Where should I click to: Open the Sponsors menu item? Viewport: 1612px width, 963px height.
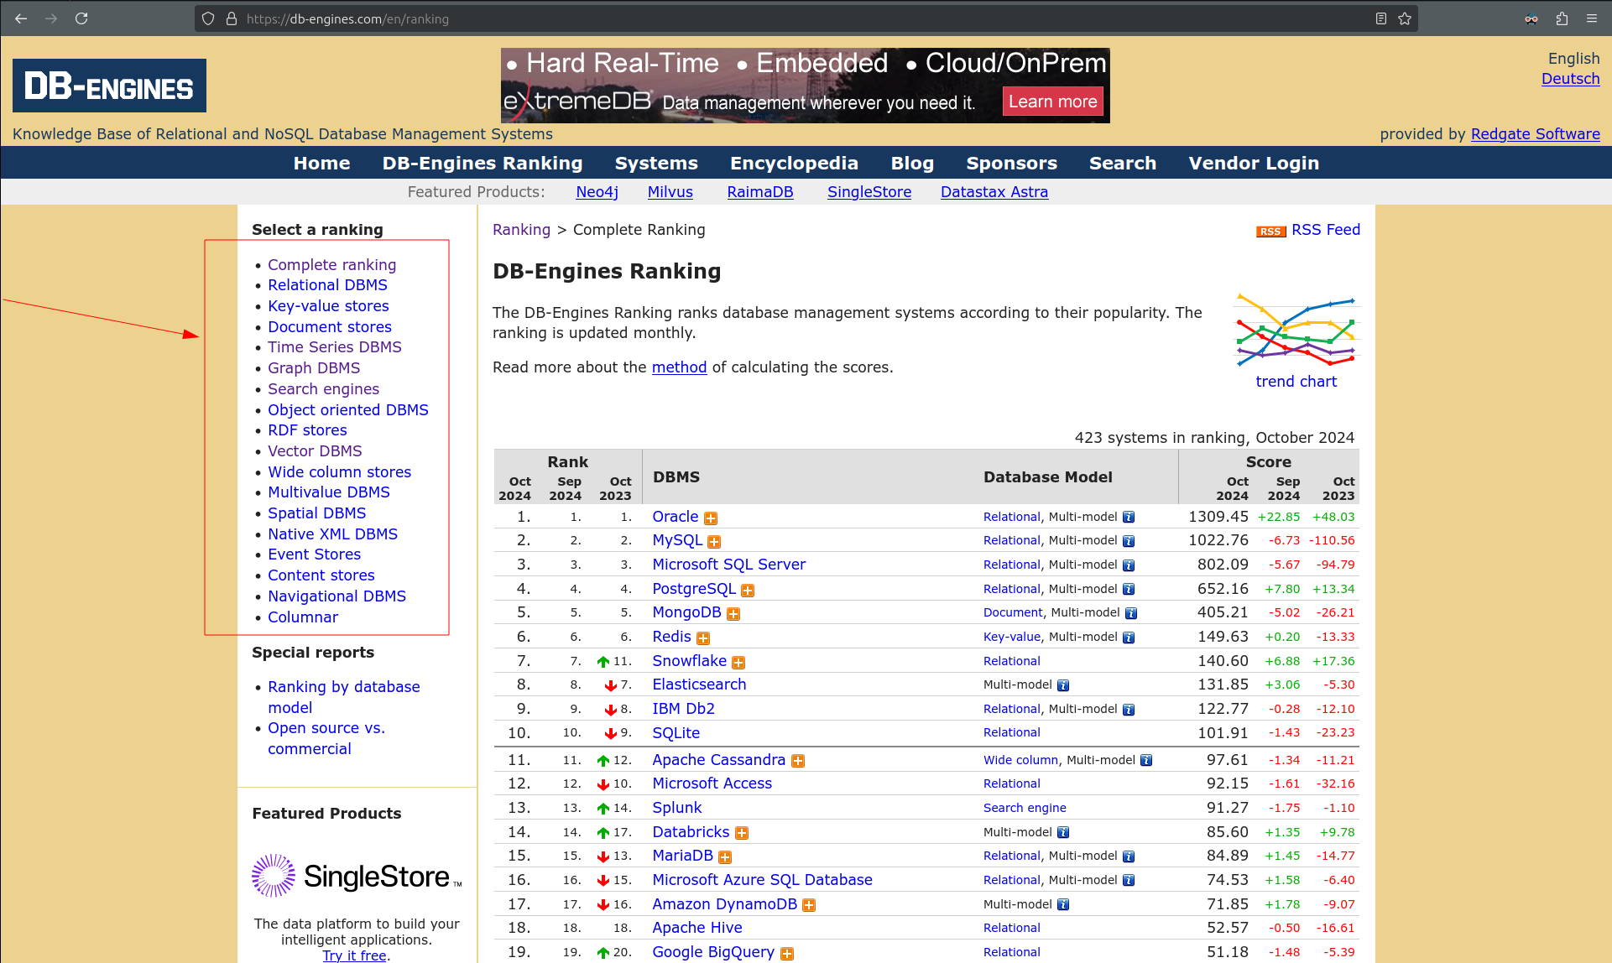pyautogui.click(x=1011, y=163)
